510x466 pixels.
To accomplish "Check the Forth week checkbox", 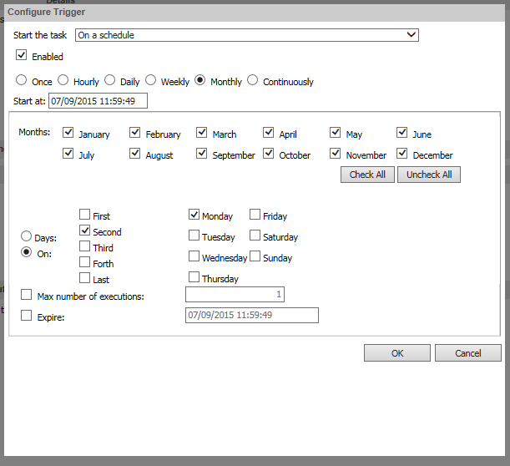I will 84,262.
